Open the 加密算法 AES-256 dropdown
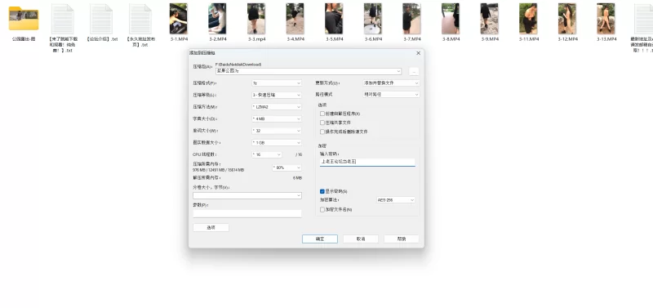 (396, 200)
